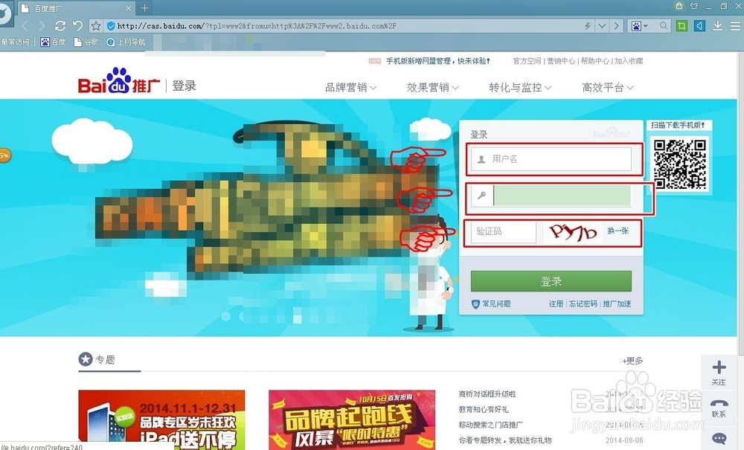Open the chat bubble icon in sidebar
Viewport: 744px width, 450px height.
click(719, 438)
